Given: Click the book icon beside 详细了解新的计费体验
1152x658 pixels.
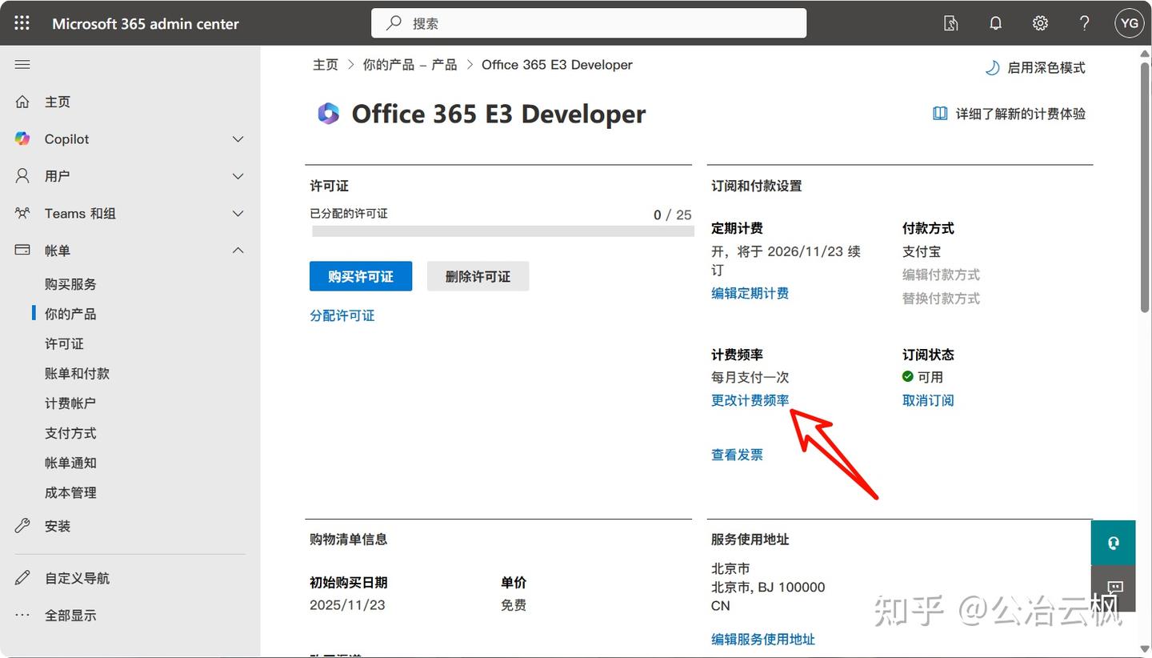Looking at the screenshot, I should click(x=940, y=114).
